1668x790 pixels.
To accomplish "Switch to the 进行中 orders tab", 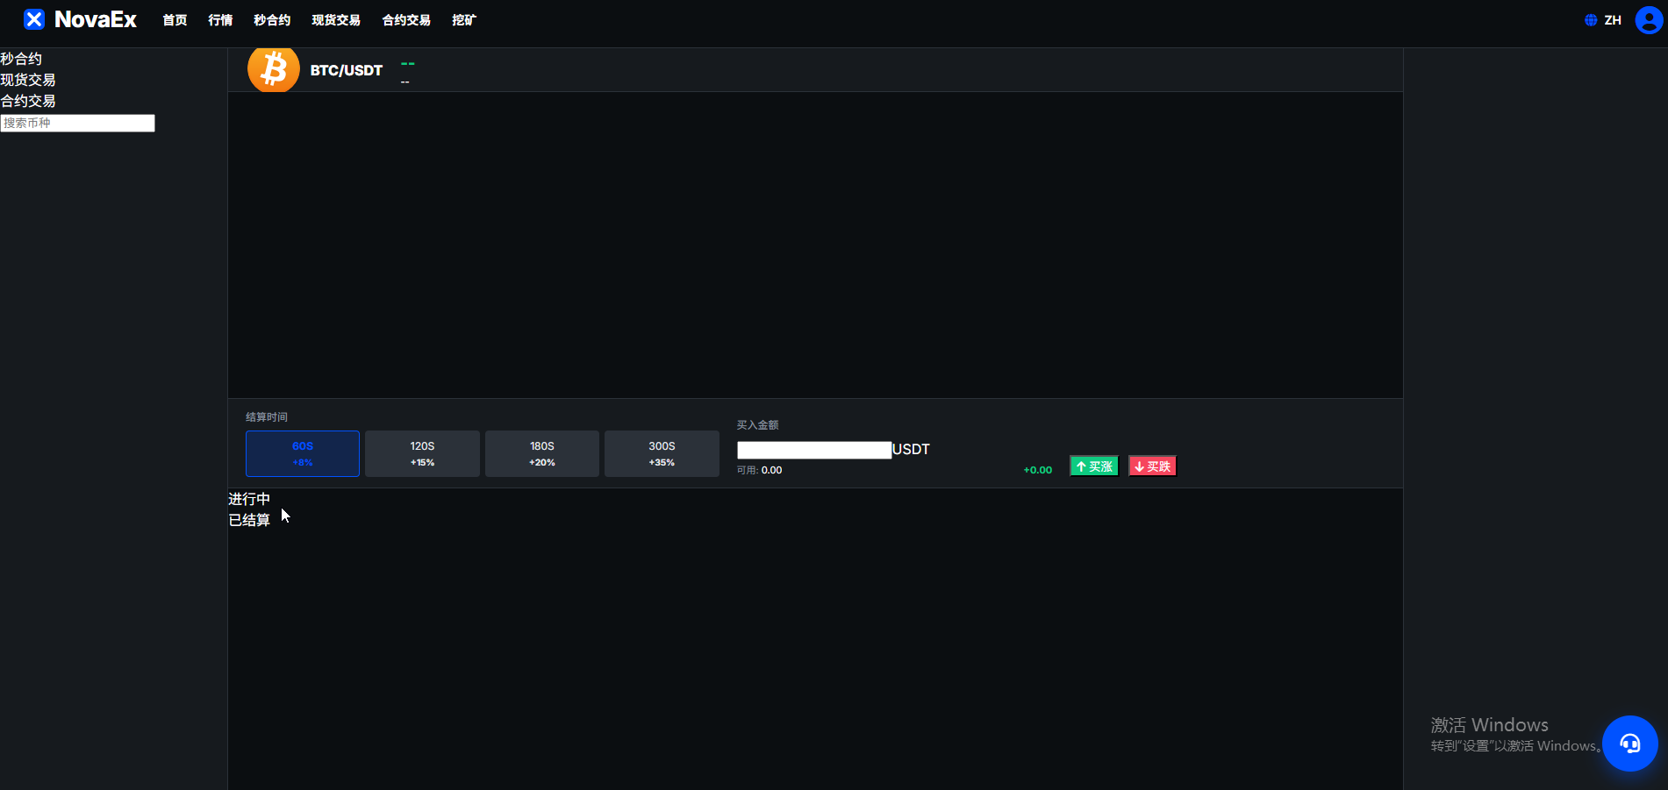I will pos(249,499).
